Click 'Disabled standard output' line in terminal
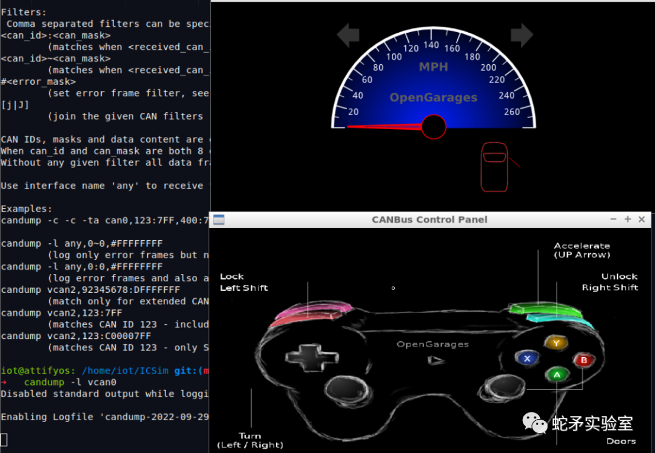Image resolution: width=655 pixels, height=453 pixels. tap(104, 394)
